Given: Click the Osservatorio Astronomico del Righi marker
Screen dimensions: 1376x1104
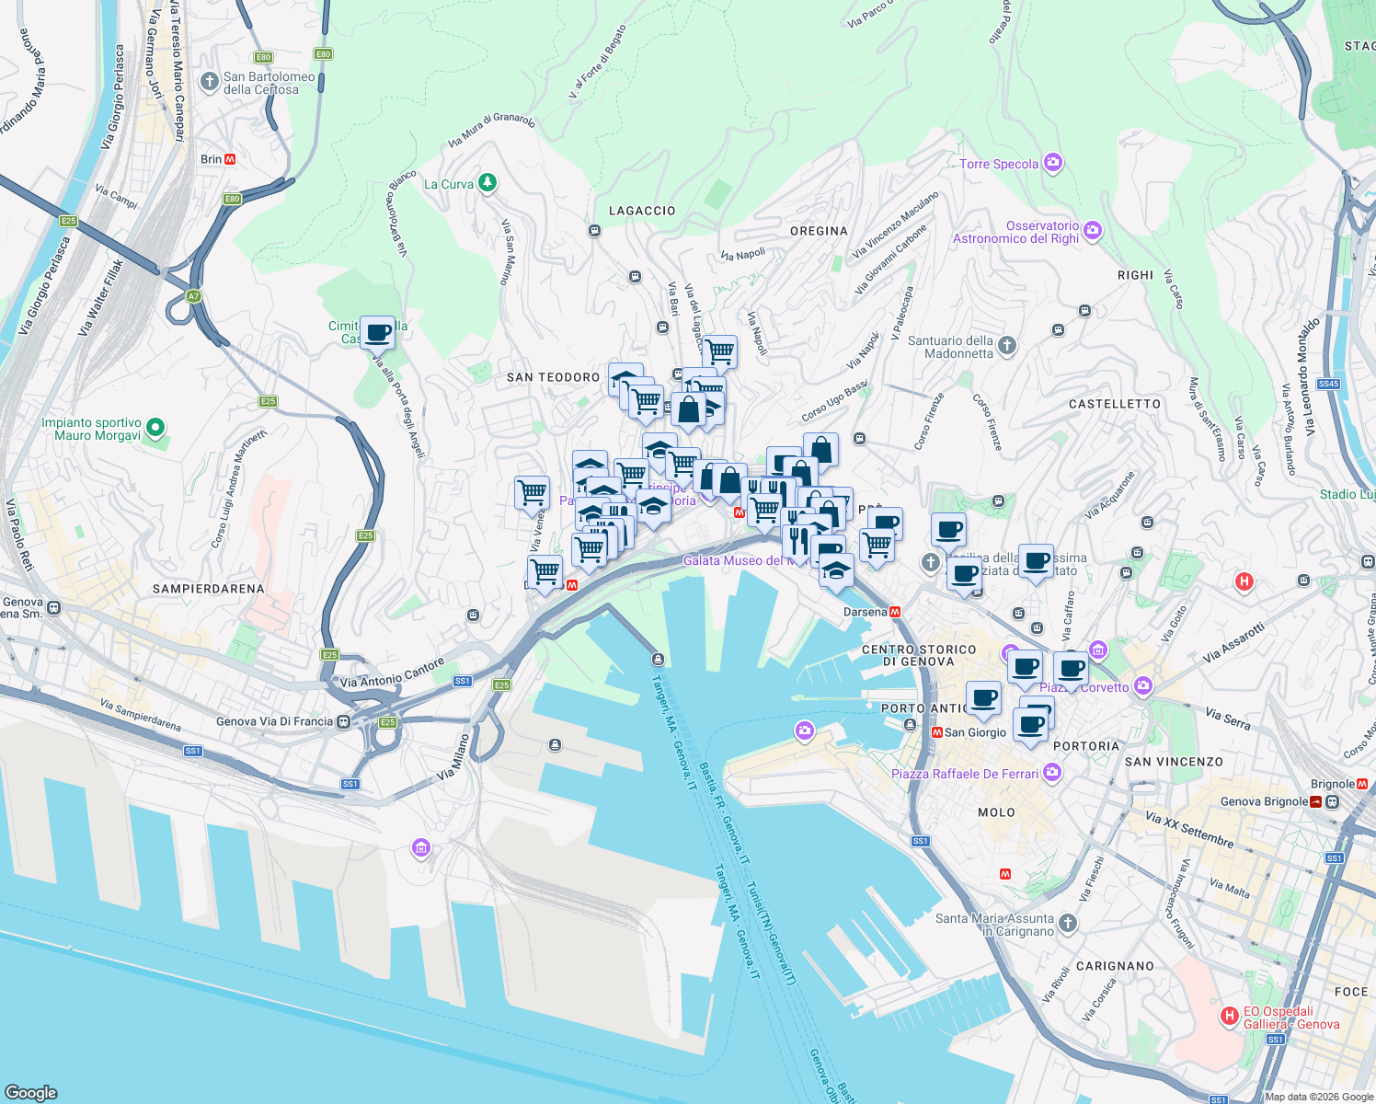Looking at the screenshot, I should point(1091,231).
